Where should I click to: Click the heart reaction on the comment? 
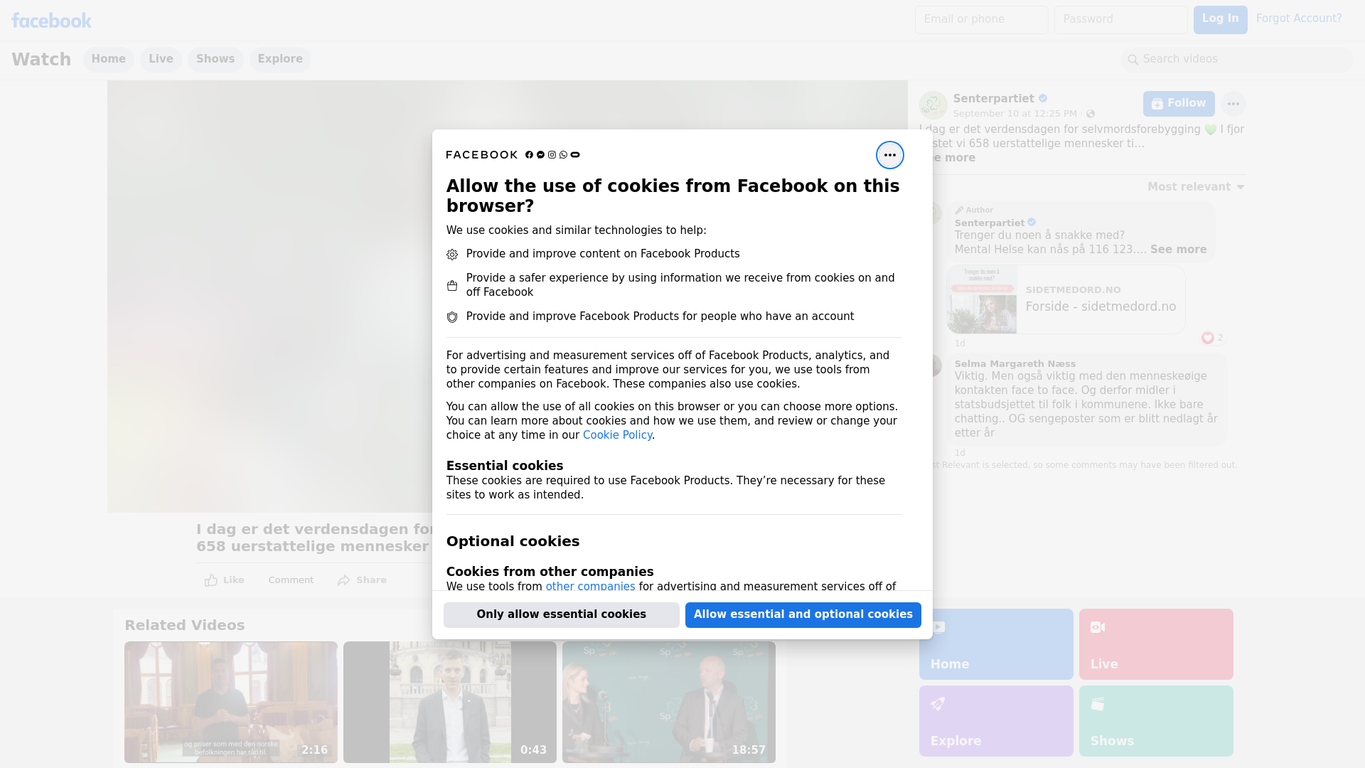tap(1207, 338)
